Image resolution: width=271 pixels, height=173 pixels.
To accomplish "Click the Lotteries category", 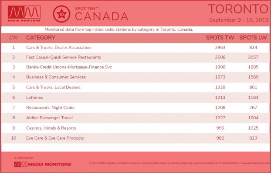I will pyautogui.click(x=34, y=98).
